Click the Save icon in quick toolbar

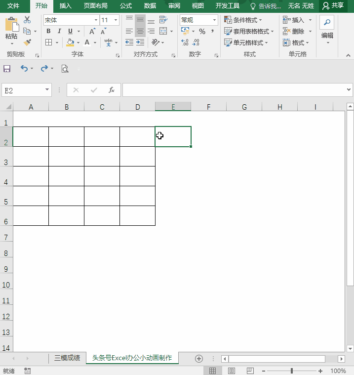pyautogui.click(x=7, y=69)
